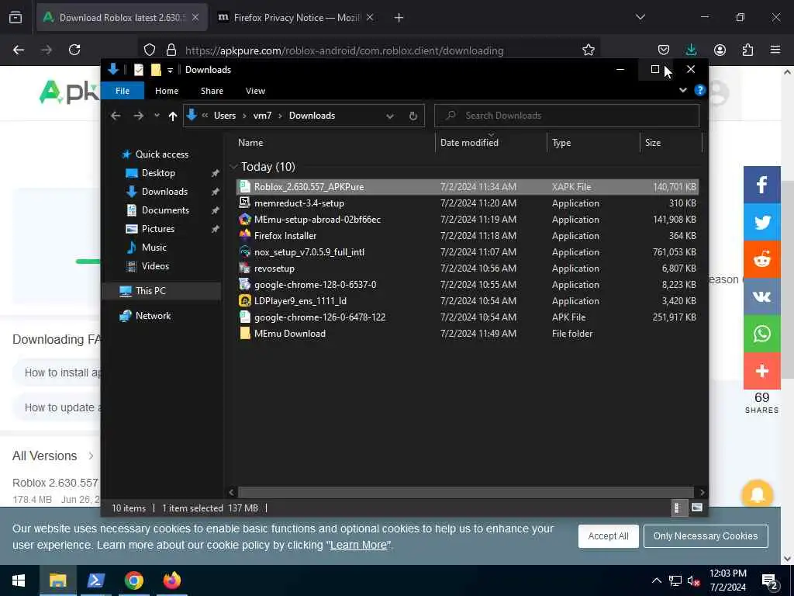The image size is (794, 596).
Task: Bookmark this page with the star icon
Action: pos(588,50)
